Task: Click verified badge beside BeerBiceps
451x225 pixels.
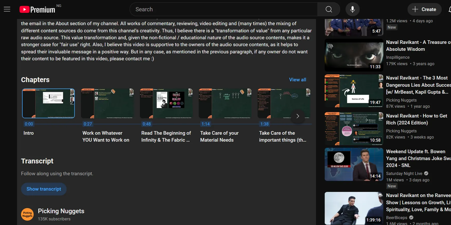Action: pos(411,218)
